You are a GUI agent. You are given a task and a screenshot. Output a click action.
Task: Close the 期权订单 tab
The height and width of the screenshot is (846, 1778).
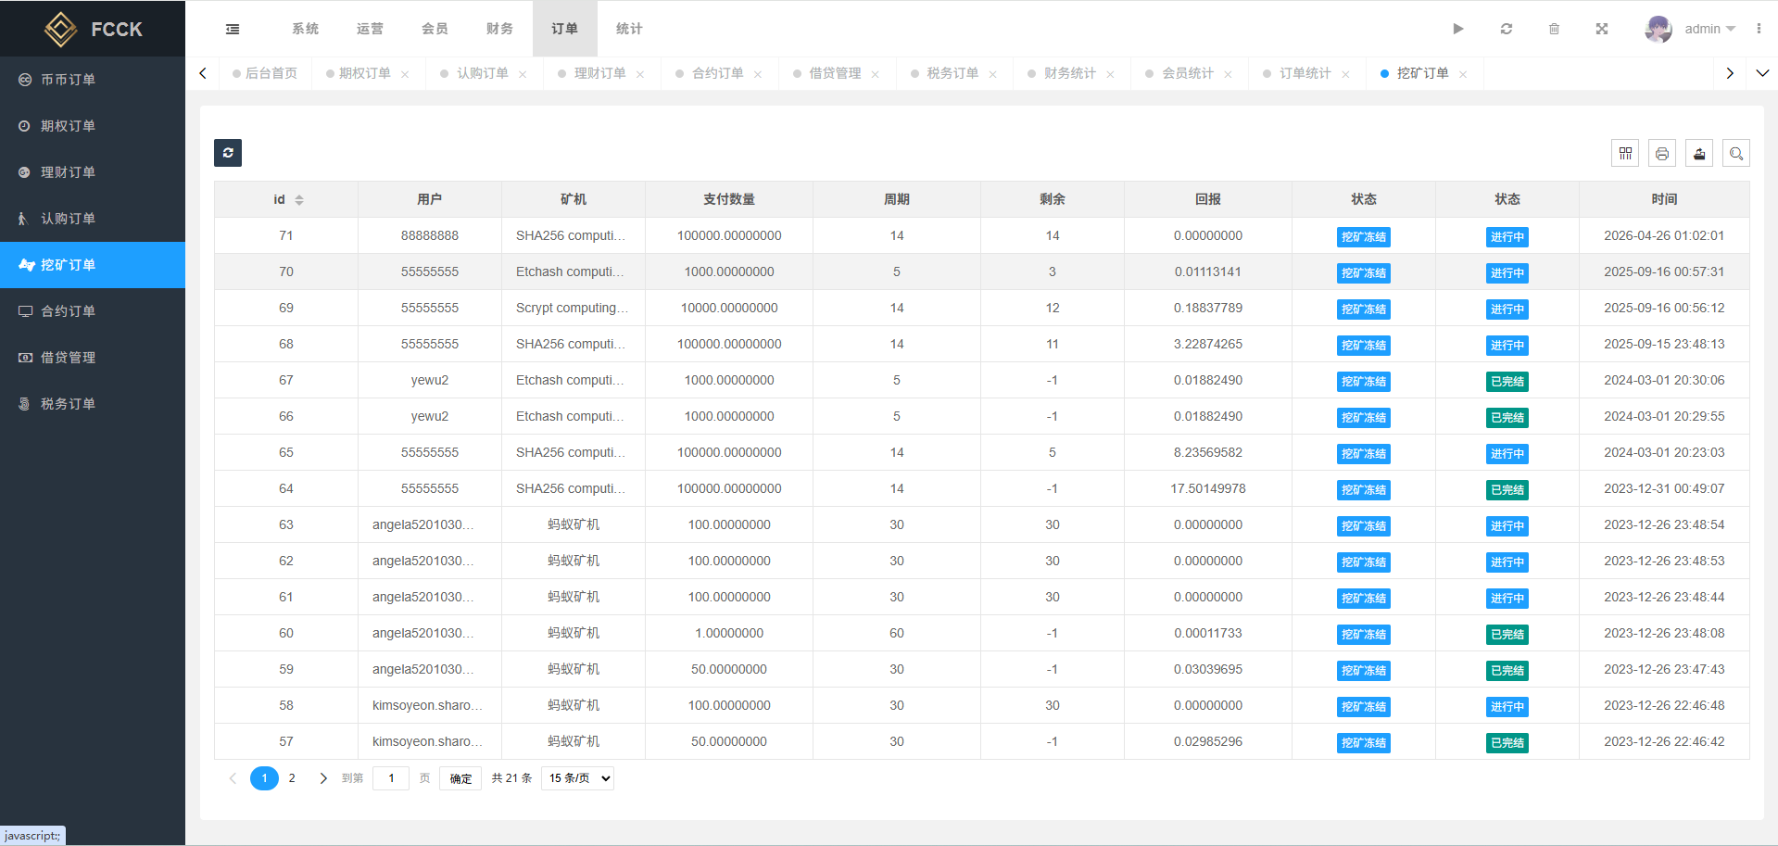[x=405, y=74]
